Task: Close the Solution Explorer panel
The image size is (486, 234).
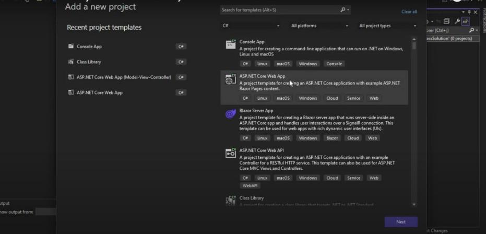Action: pos(476,12)
